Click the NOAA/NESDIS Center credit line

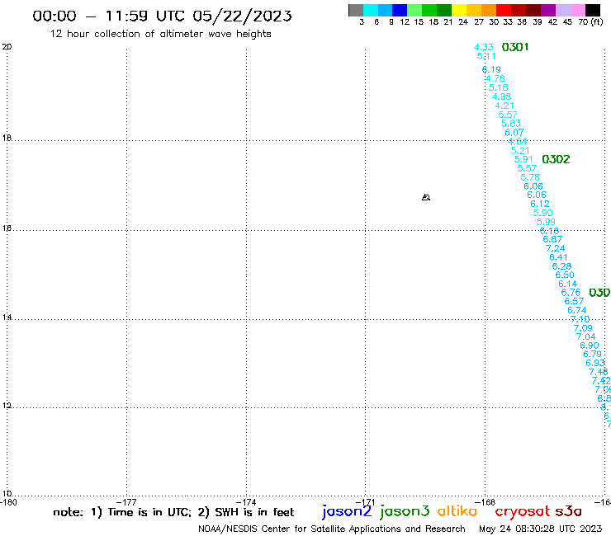coord(332,529)
